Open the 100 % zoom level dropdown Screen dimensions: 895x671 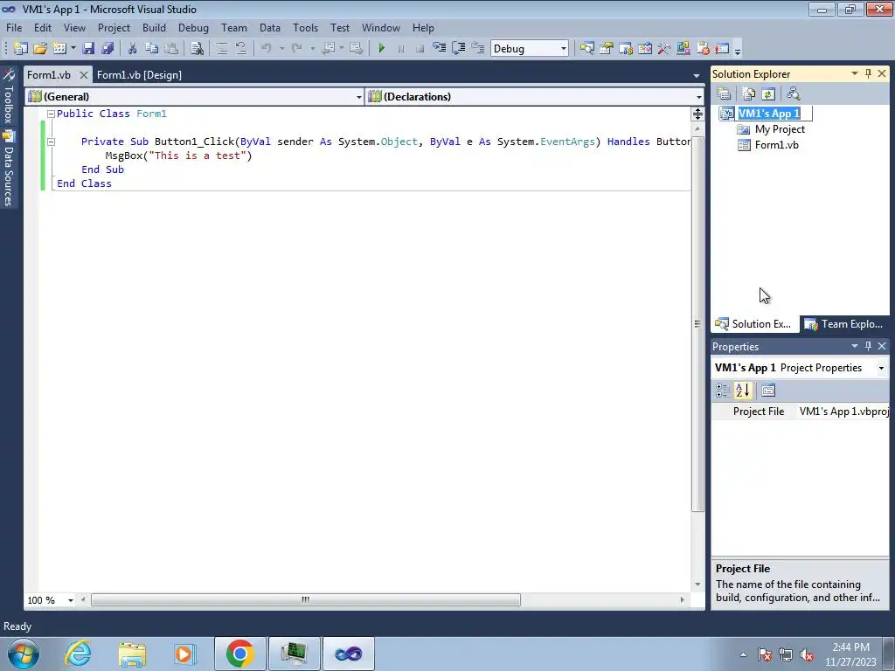[71, 600]
